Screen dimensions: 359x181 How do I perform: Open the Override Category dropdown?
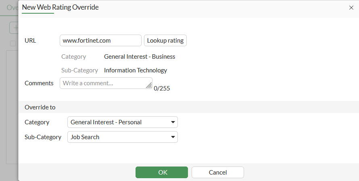tap(122, 122)
